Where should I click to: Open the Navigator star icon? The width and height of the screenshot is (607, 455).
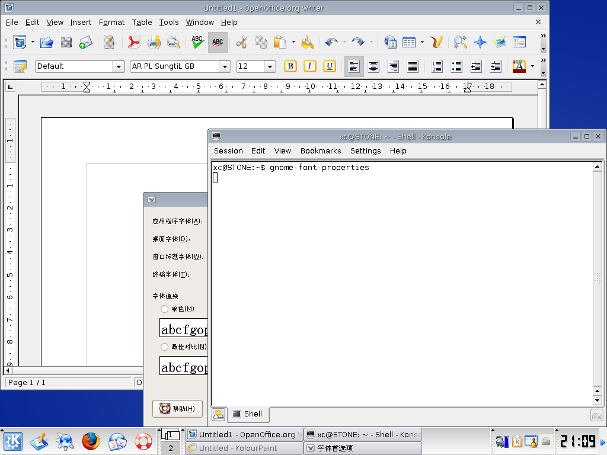480,42
